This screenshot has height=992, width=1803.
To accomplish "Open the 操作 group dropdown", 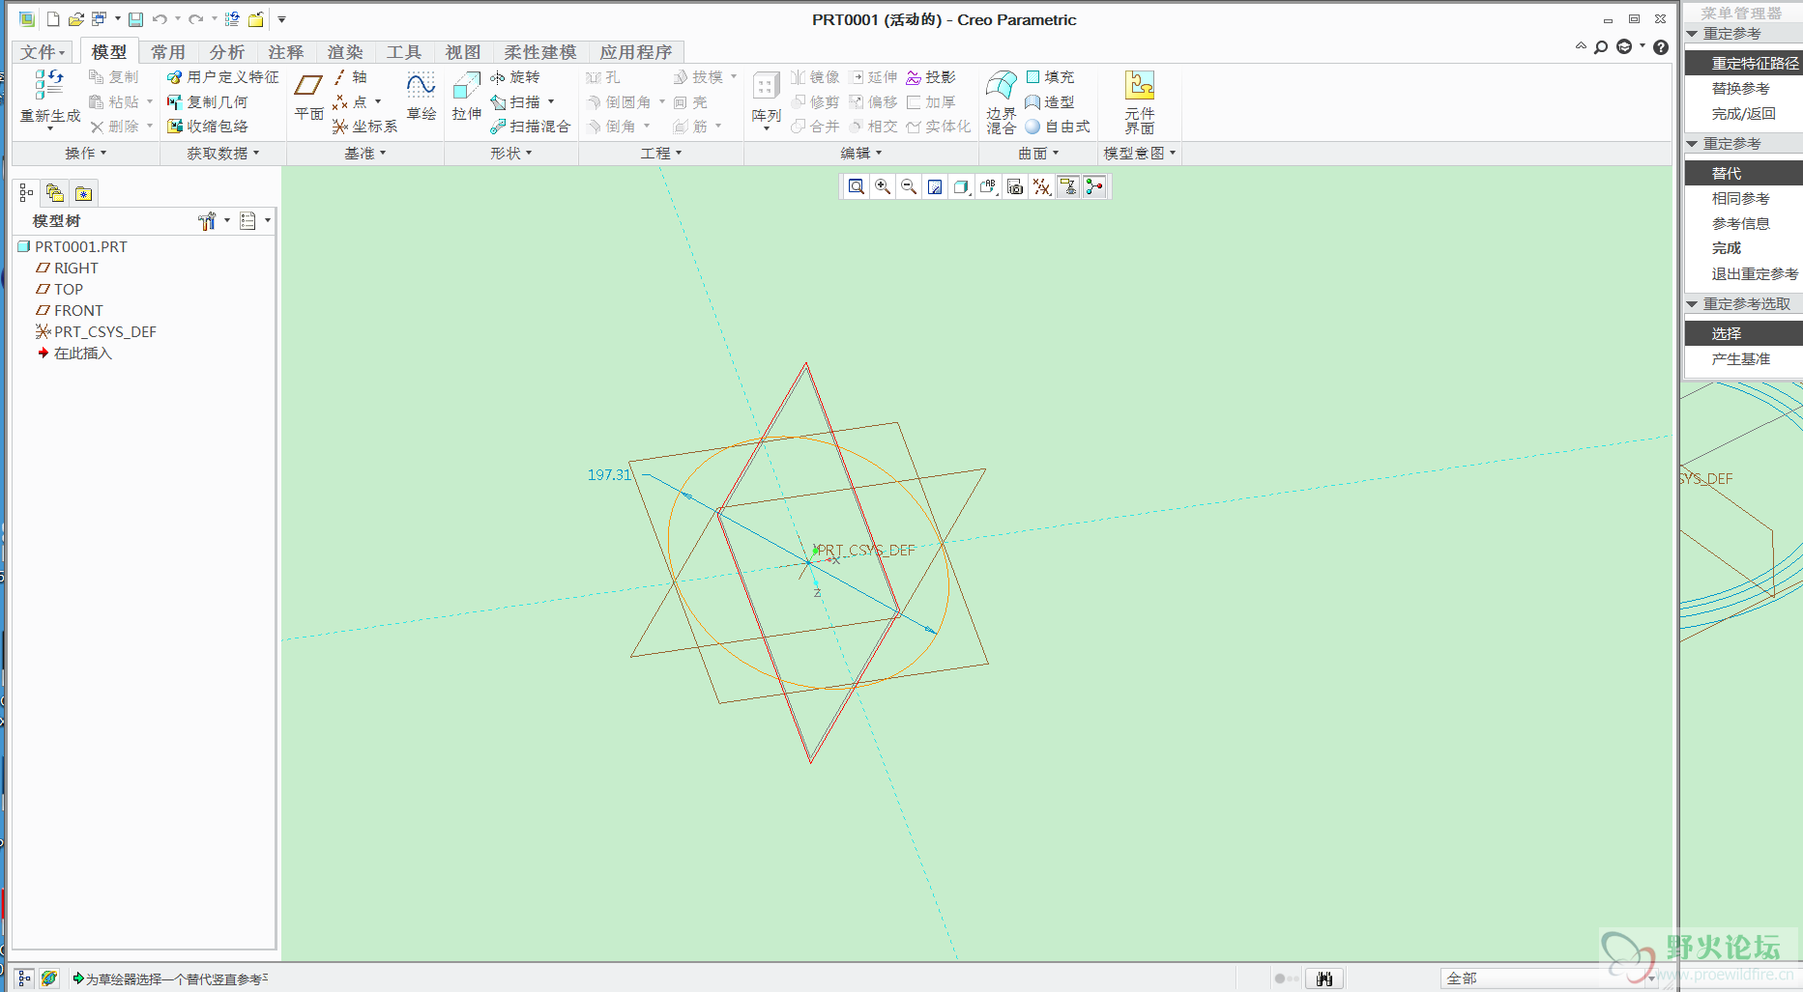I will point(86,154).
